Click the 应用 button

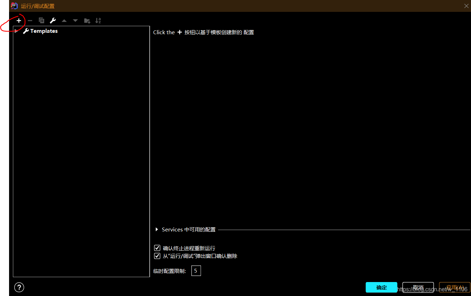tap(455, 287)
